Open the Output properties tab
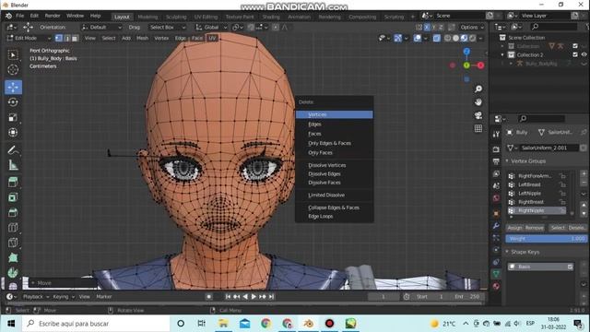Screen dimensions: 590x332 coord(496,161)
